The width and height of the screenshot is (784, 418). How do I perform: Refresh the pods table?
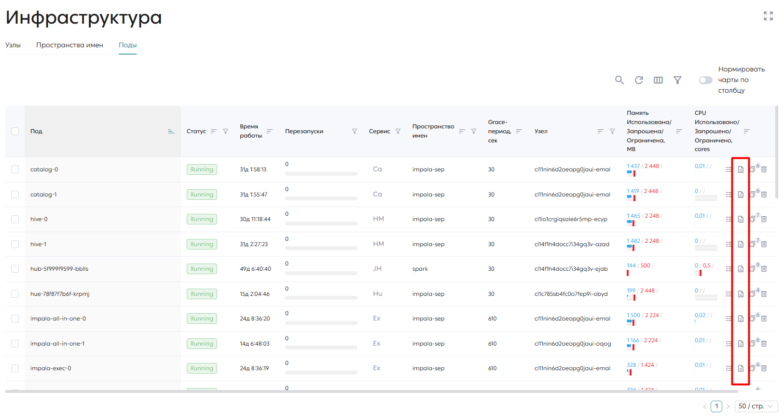tap(639, 80)
